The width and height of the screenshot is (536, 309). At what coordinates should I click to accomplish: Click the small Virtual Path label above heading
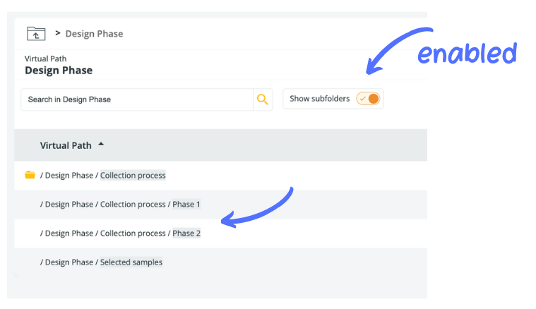46,59
